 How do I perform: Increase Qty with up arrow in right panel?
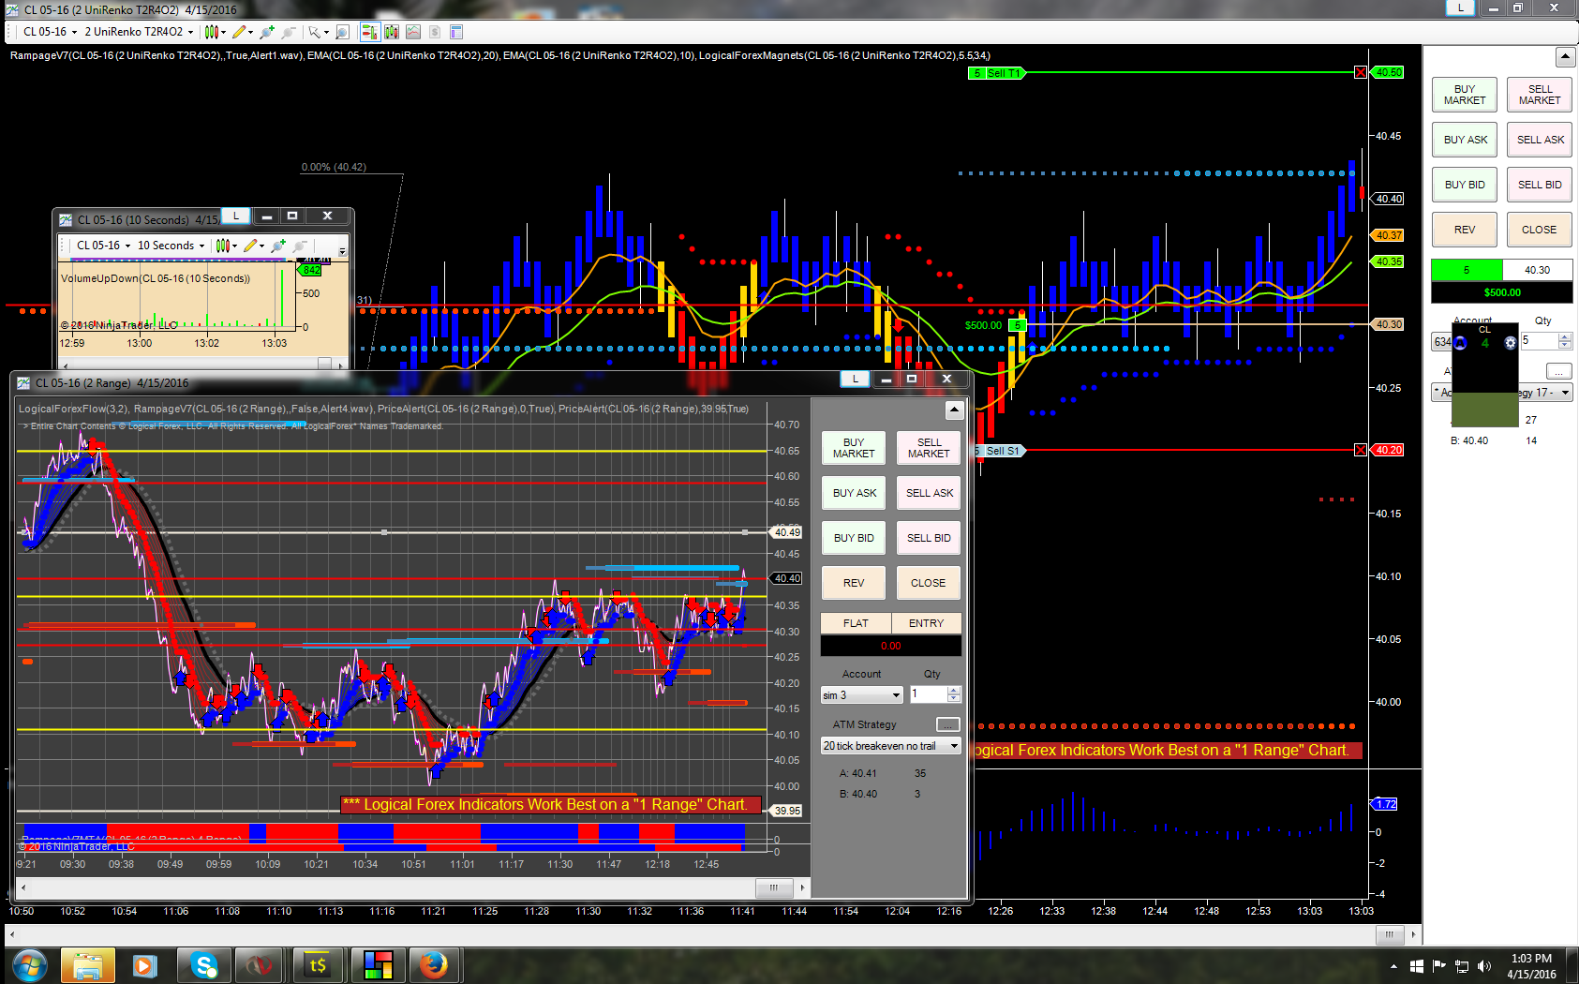pyautogui.click(x=1565, y=337)
